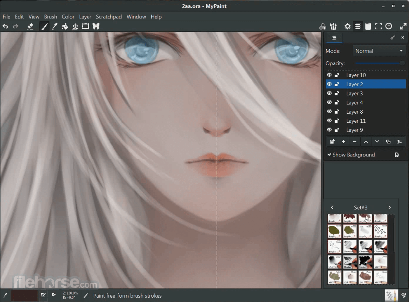Screen dimensions: 409x302
Task: Hide Layer 10 with eye icon
Action: 330,75
